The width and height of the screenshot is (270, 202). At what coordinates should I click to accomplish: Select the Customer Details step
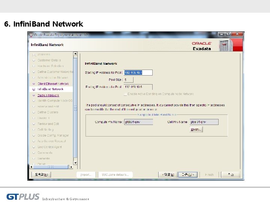(49, 60)
